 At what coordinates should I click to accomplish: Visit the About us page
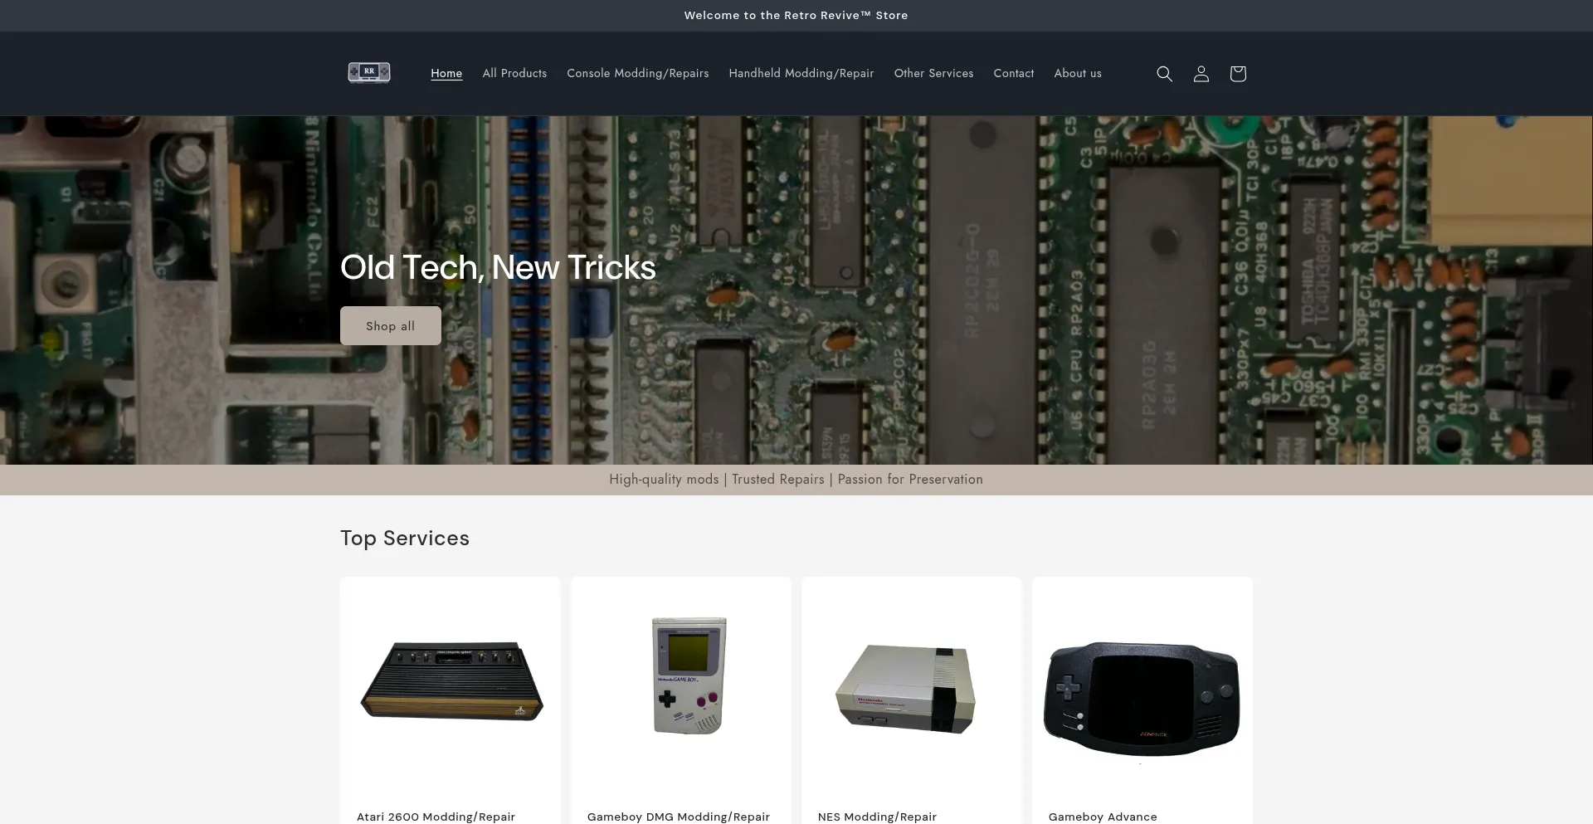tap(1077, 73)
